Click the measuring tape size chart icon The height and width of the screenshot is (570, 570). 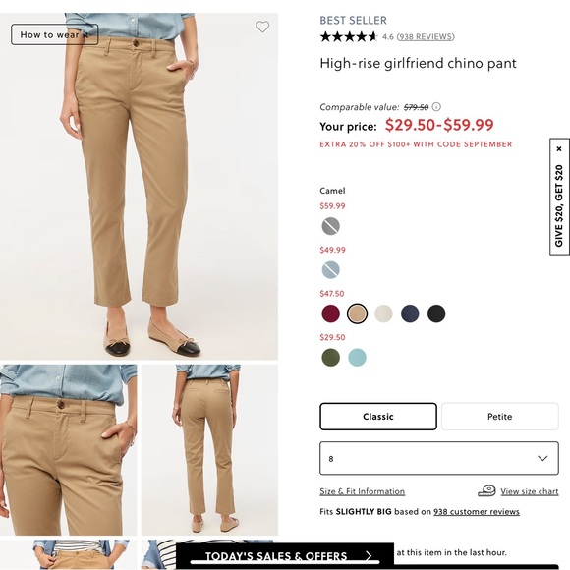486,490
